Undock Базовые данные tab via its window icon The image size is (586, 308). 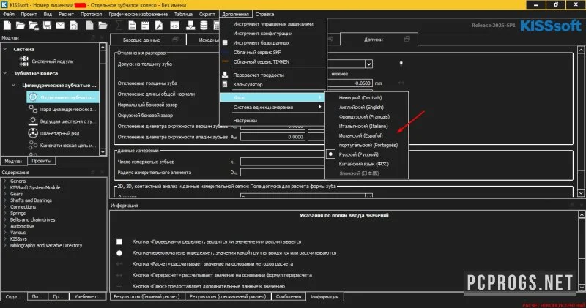coord(175,40)
